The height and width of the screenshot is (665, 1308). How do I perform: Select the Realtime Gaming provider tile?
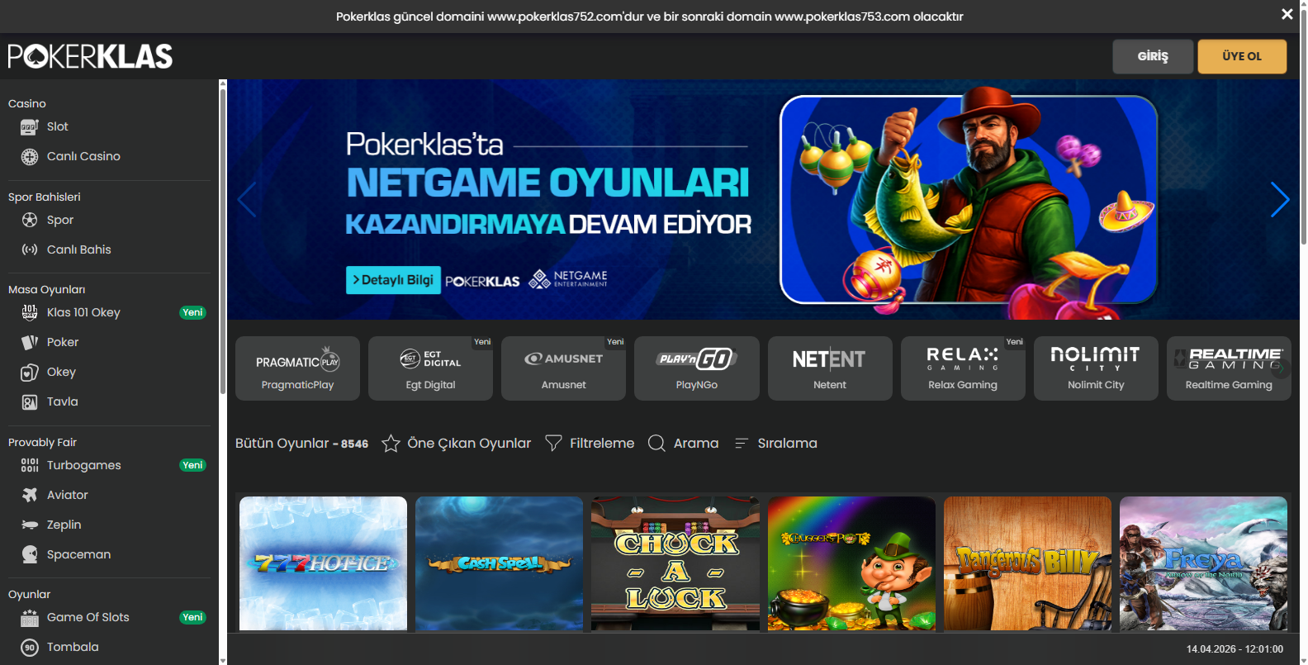tap(1229, 368)
